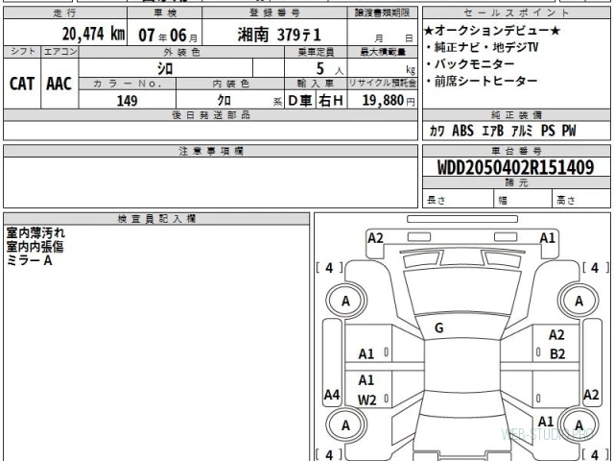Select the 輸入車 header

point(316,84)
